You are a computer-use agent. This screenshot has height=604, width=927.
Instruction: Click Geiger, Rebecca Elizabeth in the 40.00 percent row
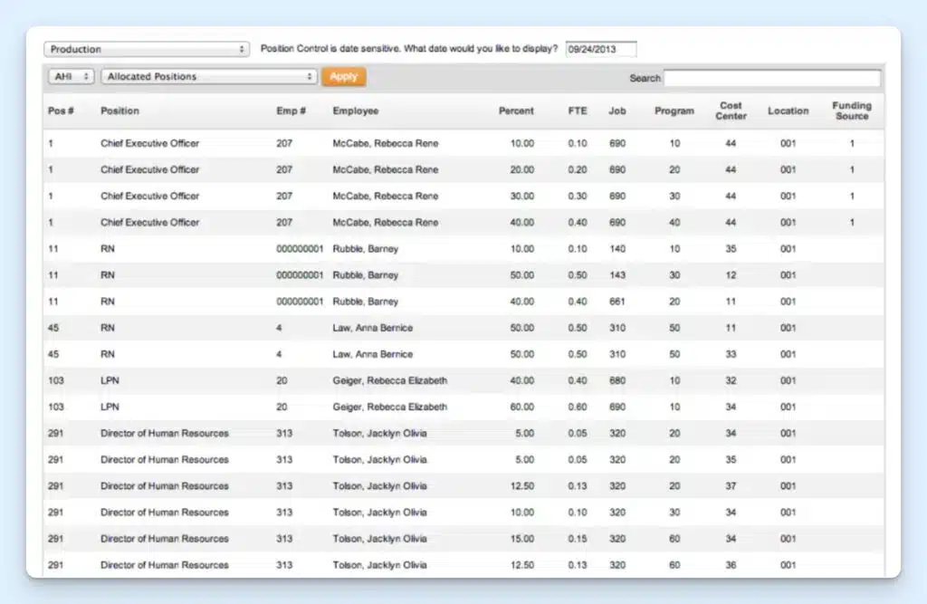click(x=389, y=380)
